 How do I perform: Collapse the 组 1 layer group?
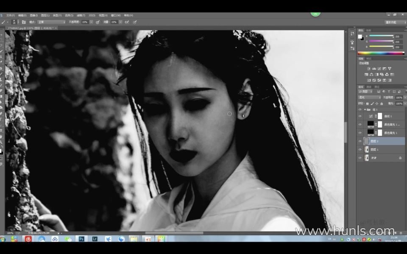(365, 109)
